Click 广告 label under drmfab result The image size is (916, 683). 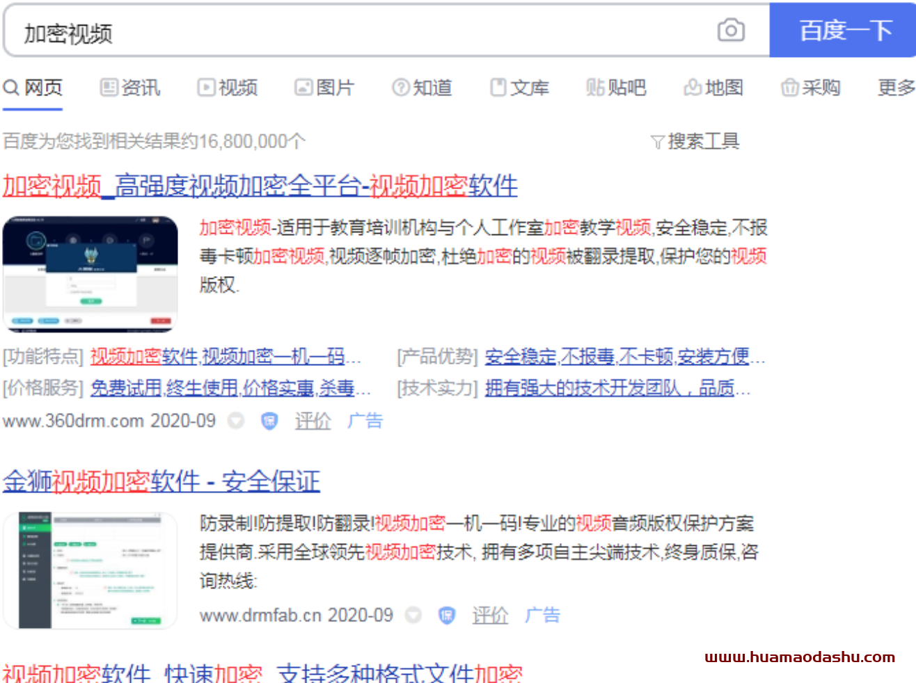pos(543,615)
